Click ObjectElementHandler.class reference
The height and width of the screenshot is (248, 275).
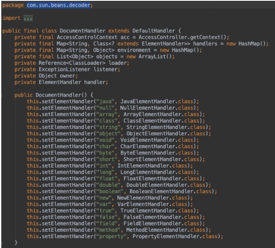(x=166, y=134)
